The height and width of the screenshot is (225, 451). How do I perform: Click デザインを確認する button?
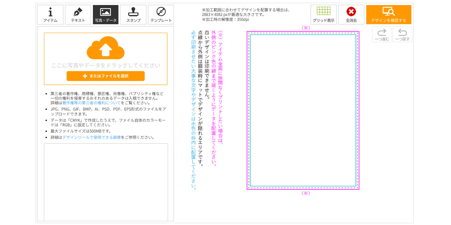click(389, 15)
